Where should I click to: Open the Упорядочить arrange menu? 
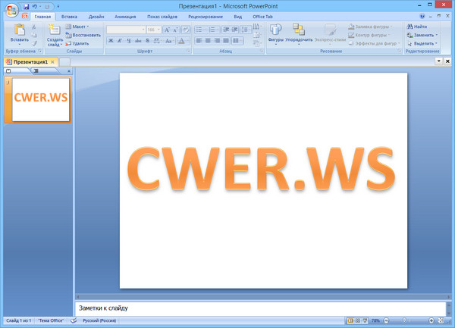[299, 35]
